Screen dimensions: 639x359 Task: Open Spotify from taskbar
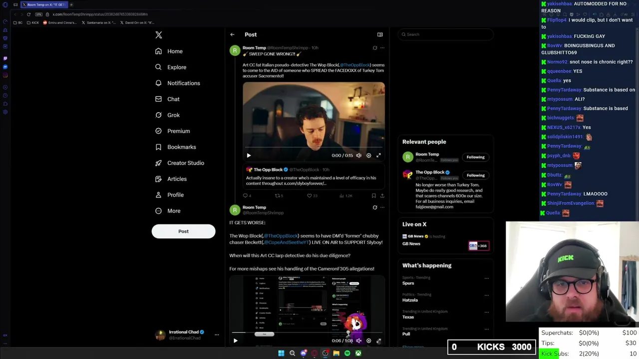tap(347, 354)
